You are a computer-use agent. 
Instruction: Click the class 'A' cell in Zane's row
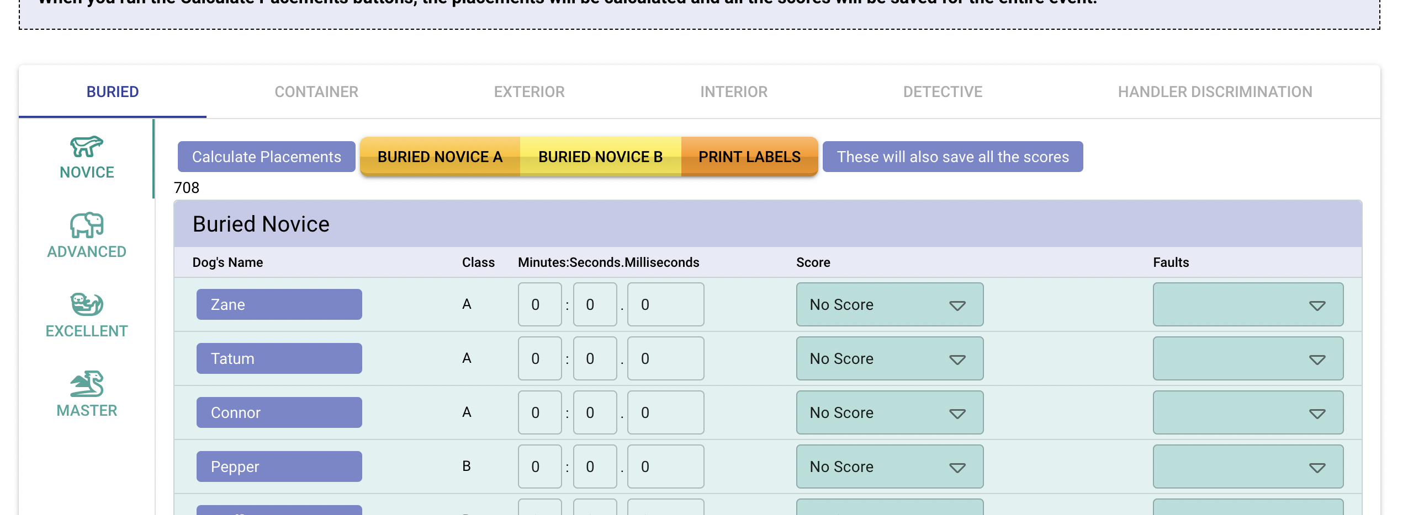[x=467, y=304]
